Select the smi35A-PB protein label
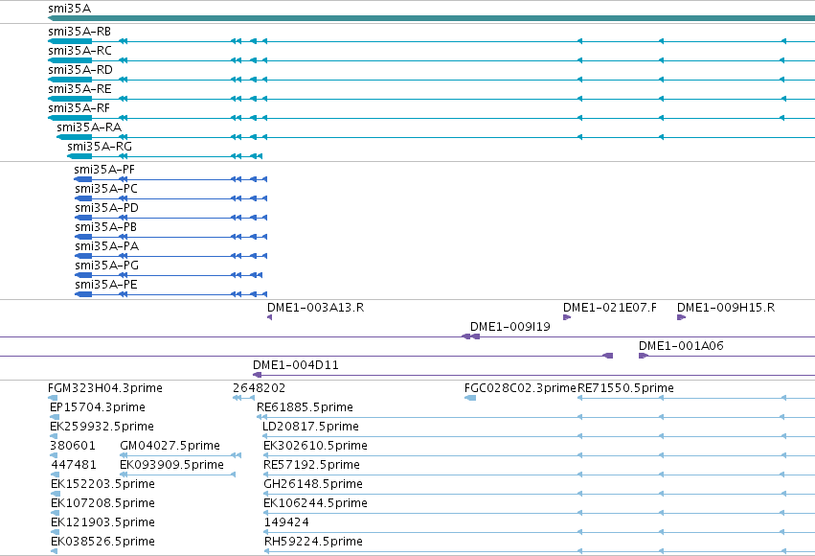 [105, 227]
